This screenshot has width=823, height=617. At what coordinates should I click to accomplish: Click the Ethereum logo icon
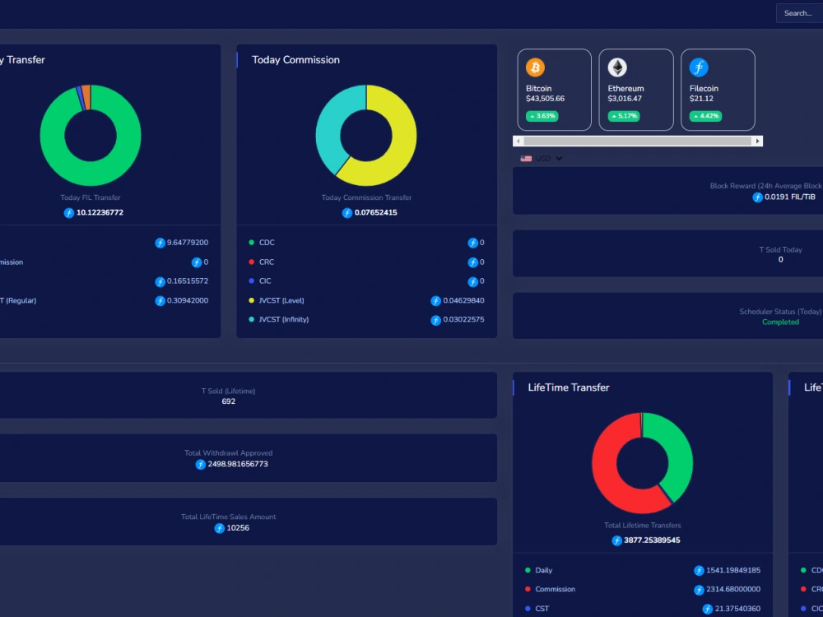point(617,67)
